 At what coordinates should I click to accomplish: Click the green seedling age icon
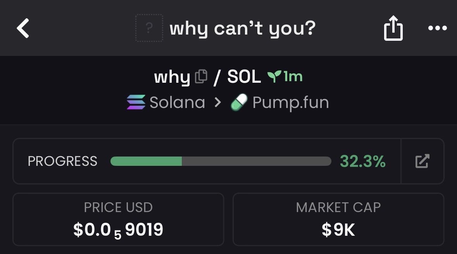tap(274, 77)
